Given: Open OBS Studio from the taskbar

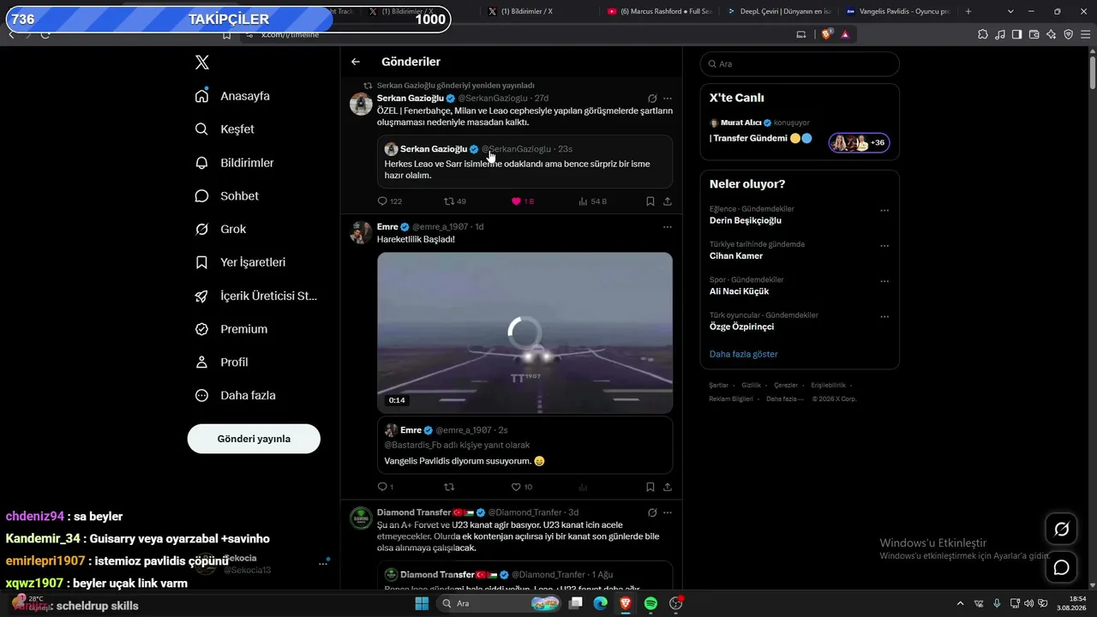Looking at the screenshot, I should pyautogui.click(x=675, y=603).
